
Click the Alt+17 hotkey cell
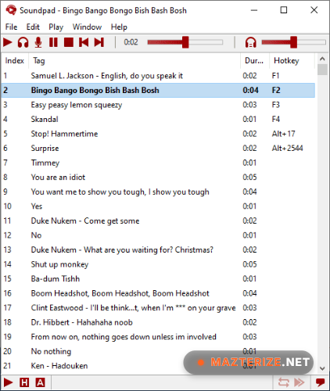(x=283, y=134)
